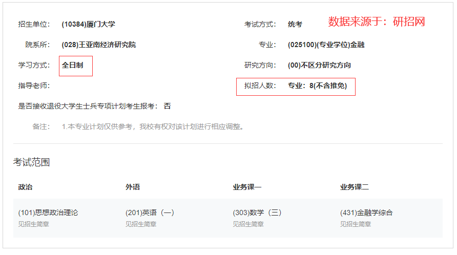Click the (101)思想政治理论 cell
Screen dimensions: 457x255
(48, 213)
